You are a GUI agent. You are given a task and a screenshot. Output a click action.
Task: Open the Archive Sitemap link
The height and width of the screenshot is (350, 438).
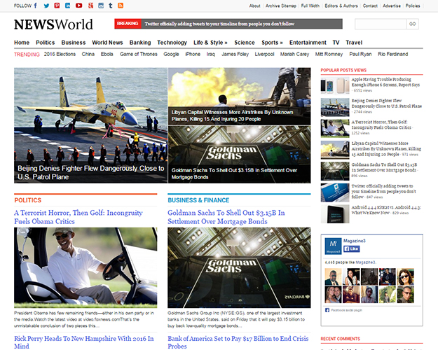point(281,6)
